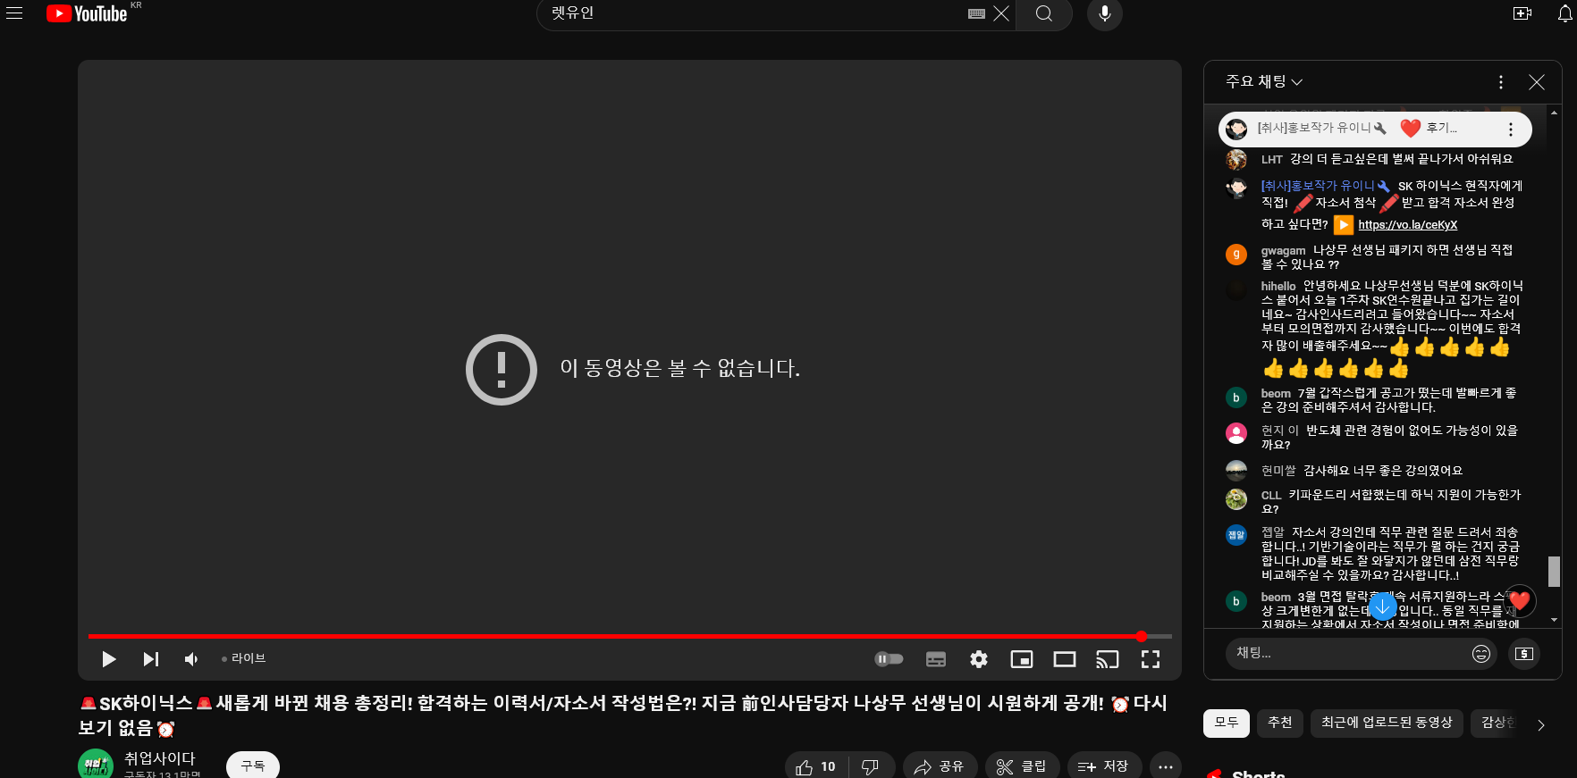Click the progress bar scrubber handle

pos(1142,636)
